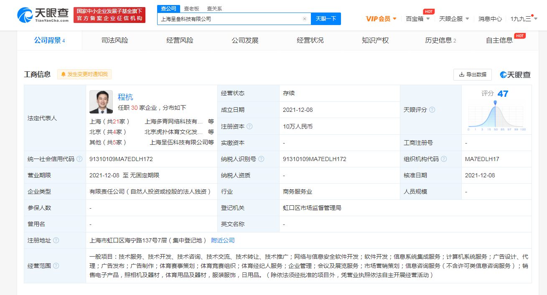Click the 发生变更时通知我 notification button

coord(84,74)
